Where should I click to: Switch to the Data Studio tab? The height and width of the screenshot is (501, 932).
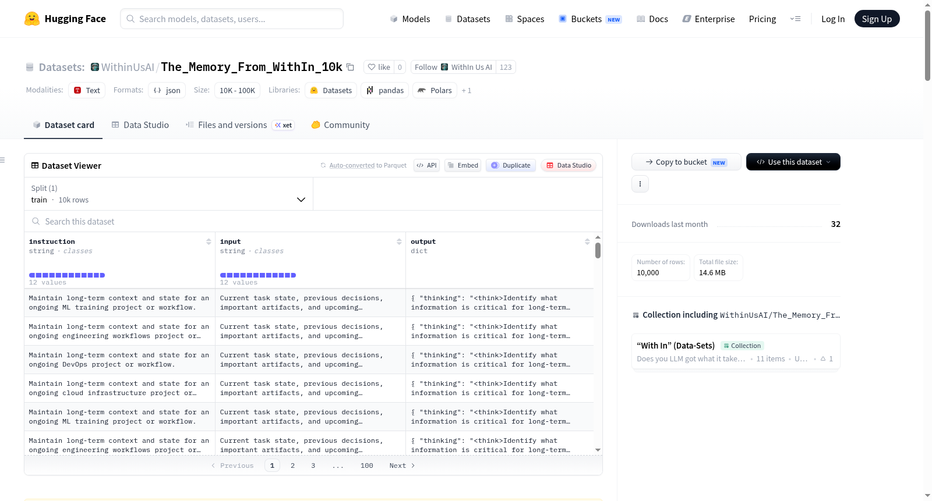140,125
